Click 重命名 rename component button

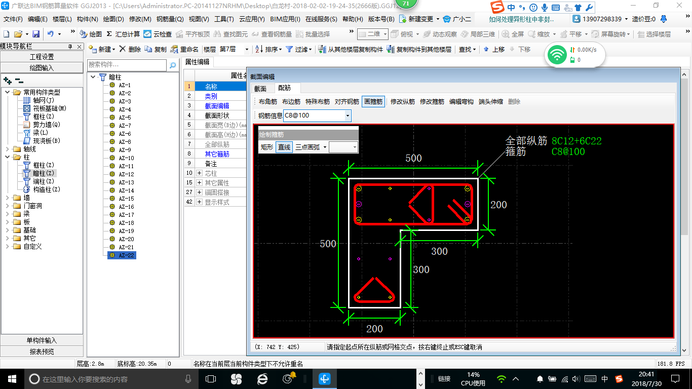184,49
